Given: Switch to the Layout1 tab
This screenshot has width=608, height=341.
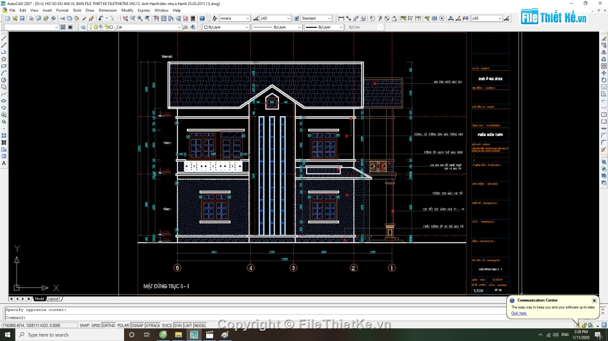Looking at the screenshot, I should point(54,299).
